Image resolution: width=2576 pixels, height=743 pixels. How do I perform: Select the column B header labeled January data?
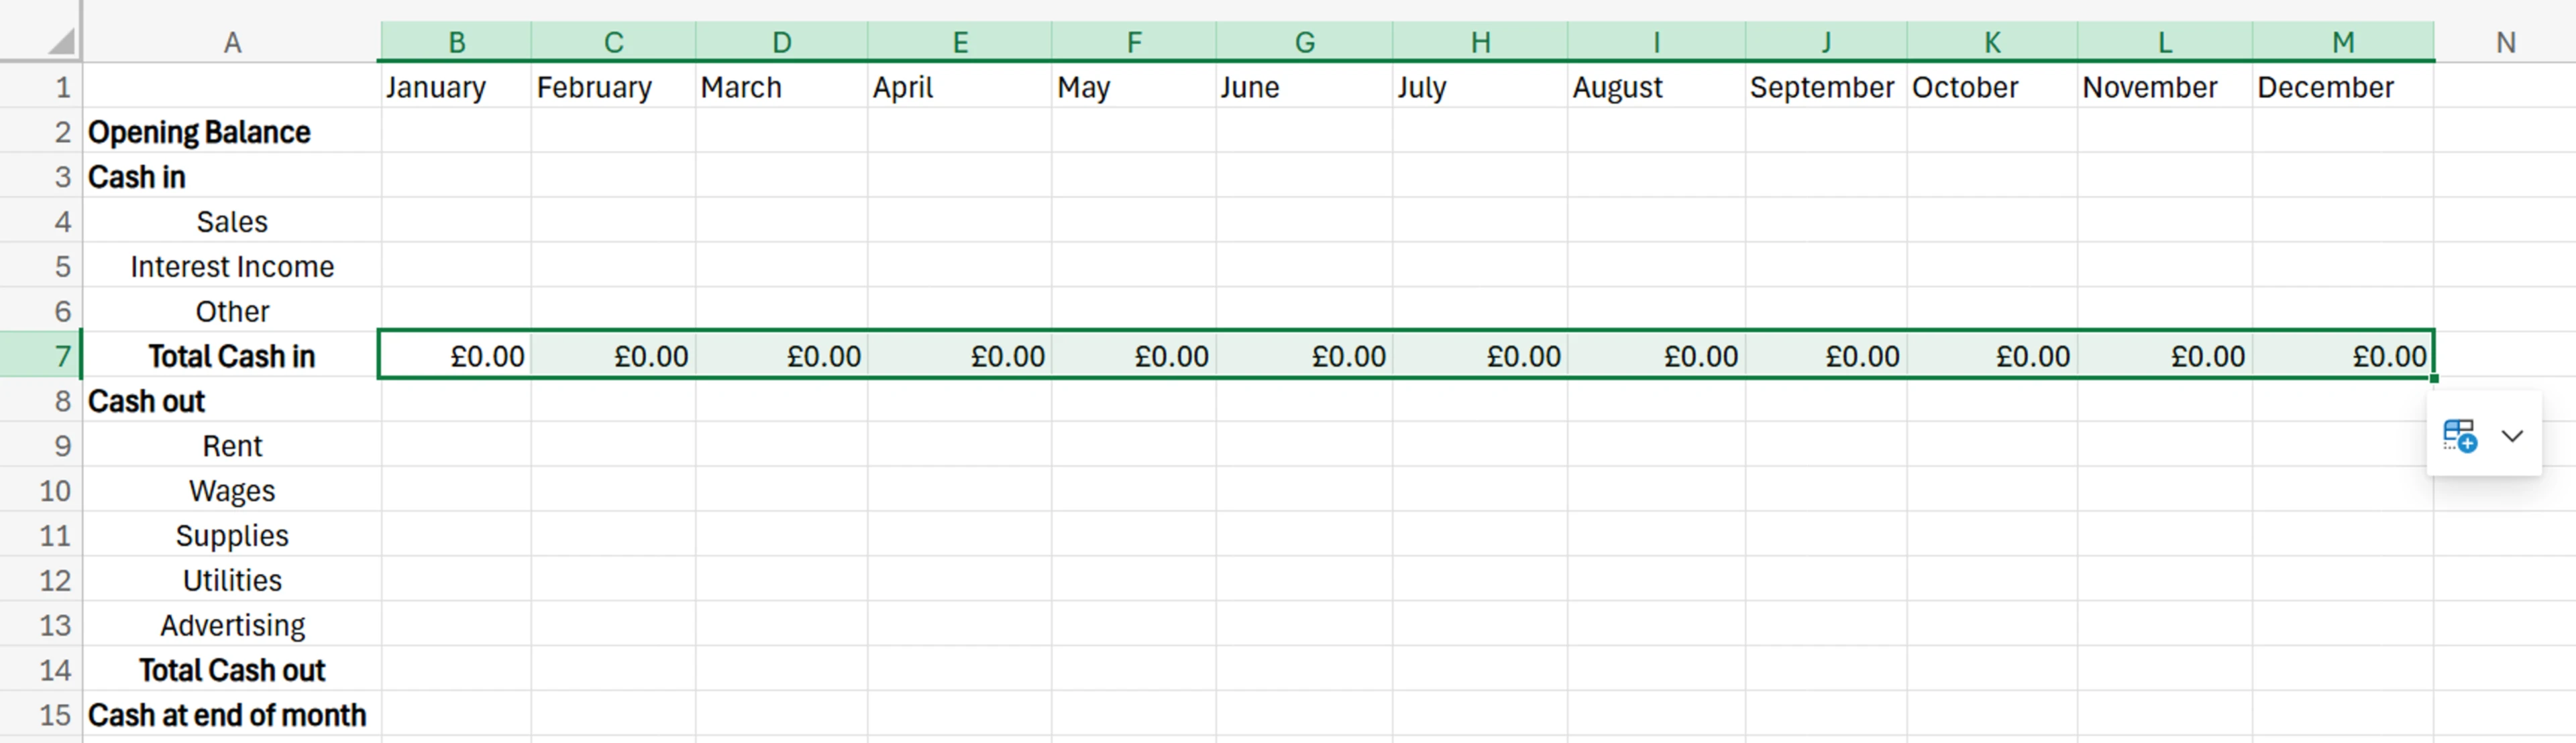(x=456, y=41)
